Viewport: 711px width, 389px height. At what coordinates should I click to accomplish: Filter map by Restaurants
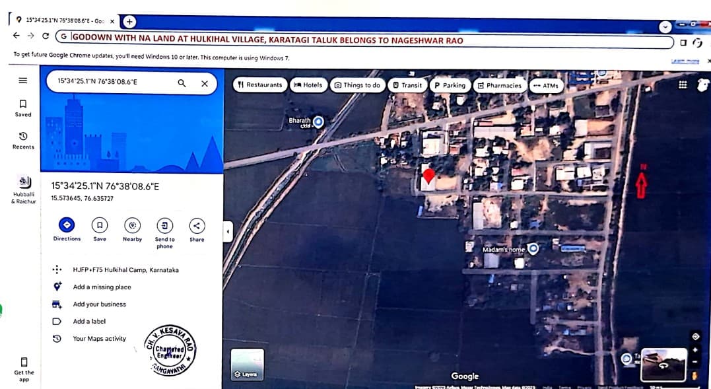pyautogui.click(x=260, y=85)
